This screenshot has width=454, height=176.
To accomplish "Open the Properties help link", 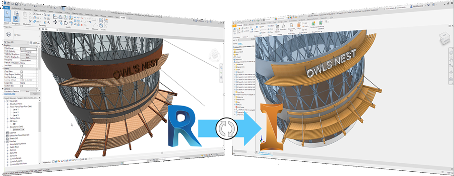I will tap(10, 94).
